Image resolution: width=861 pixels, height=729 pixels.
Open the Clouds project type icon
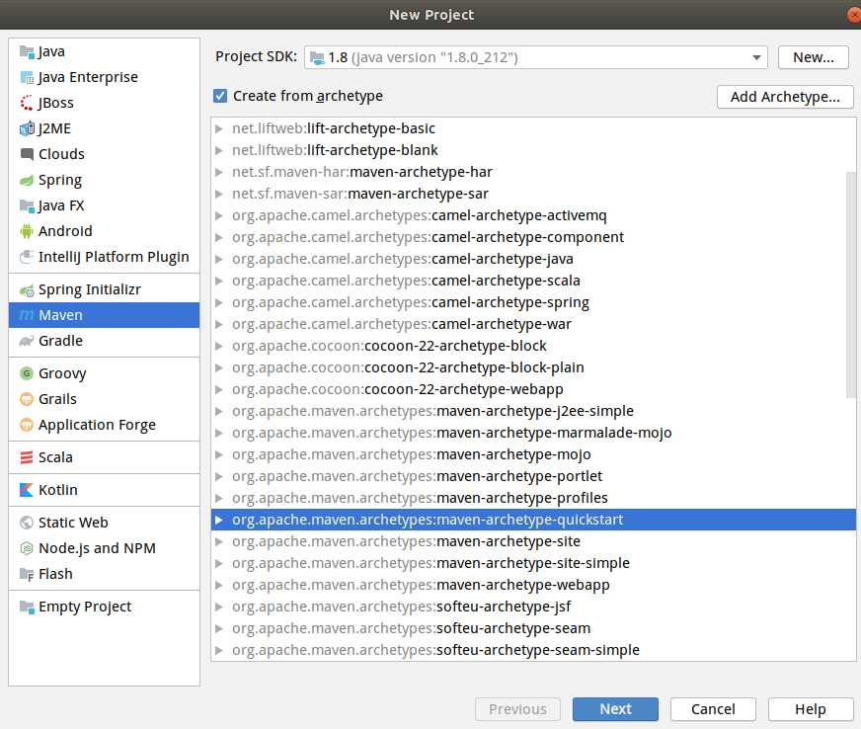click(x=27, y=154)
